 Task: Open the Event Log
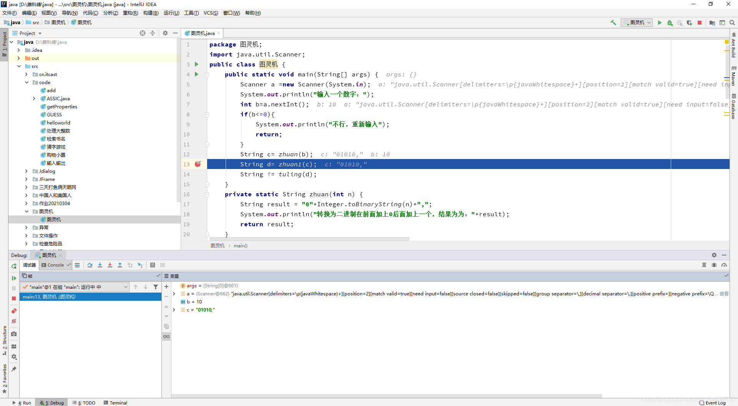pos(712,403)
